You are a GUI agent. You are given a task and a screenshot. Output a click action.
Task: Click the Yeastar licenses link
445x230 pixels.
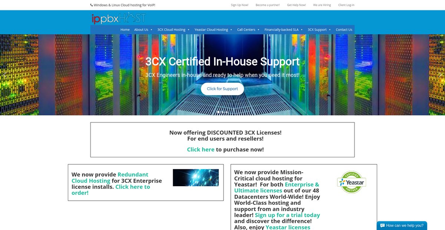coord(288,227)
